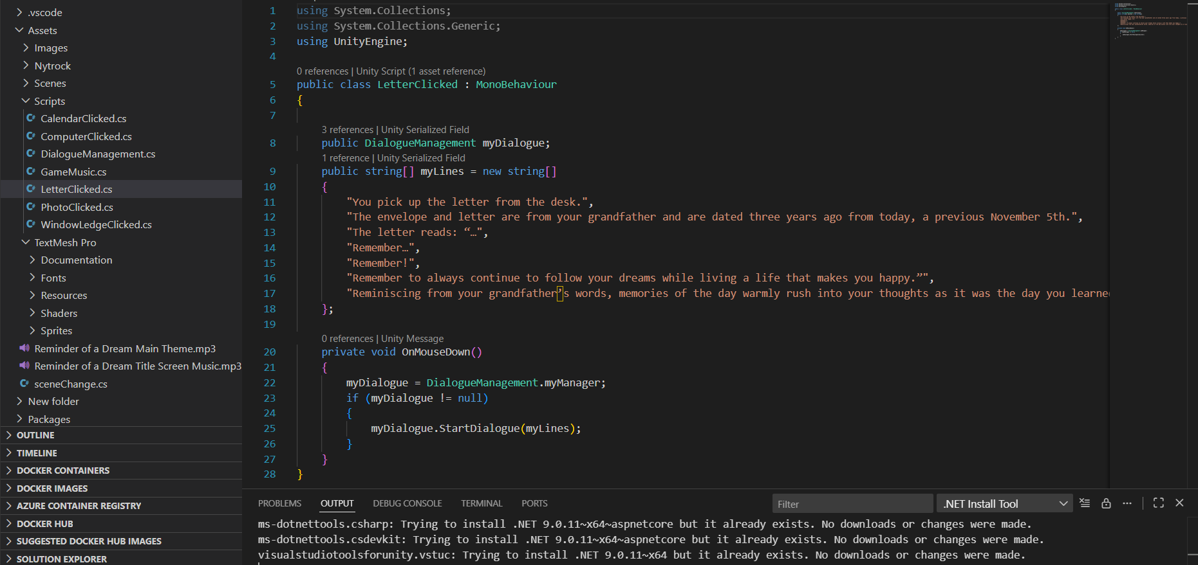Switch to the TERMINAL tab
1198x565 pixels.
pyautogui.click(x=482, y=503)
